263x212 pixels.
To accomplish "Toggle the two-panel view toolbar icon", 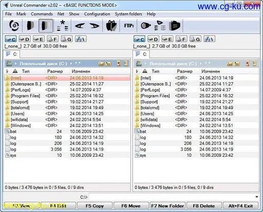I will tap(46, 26).
